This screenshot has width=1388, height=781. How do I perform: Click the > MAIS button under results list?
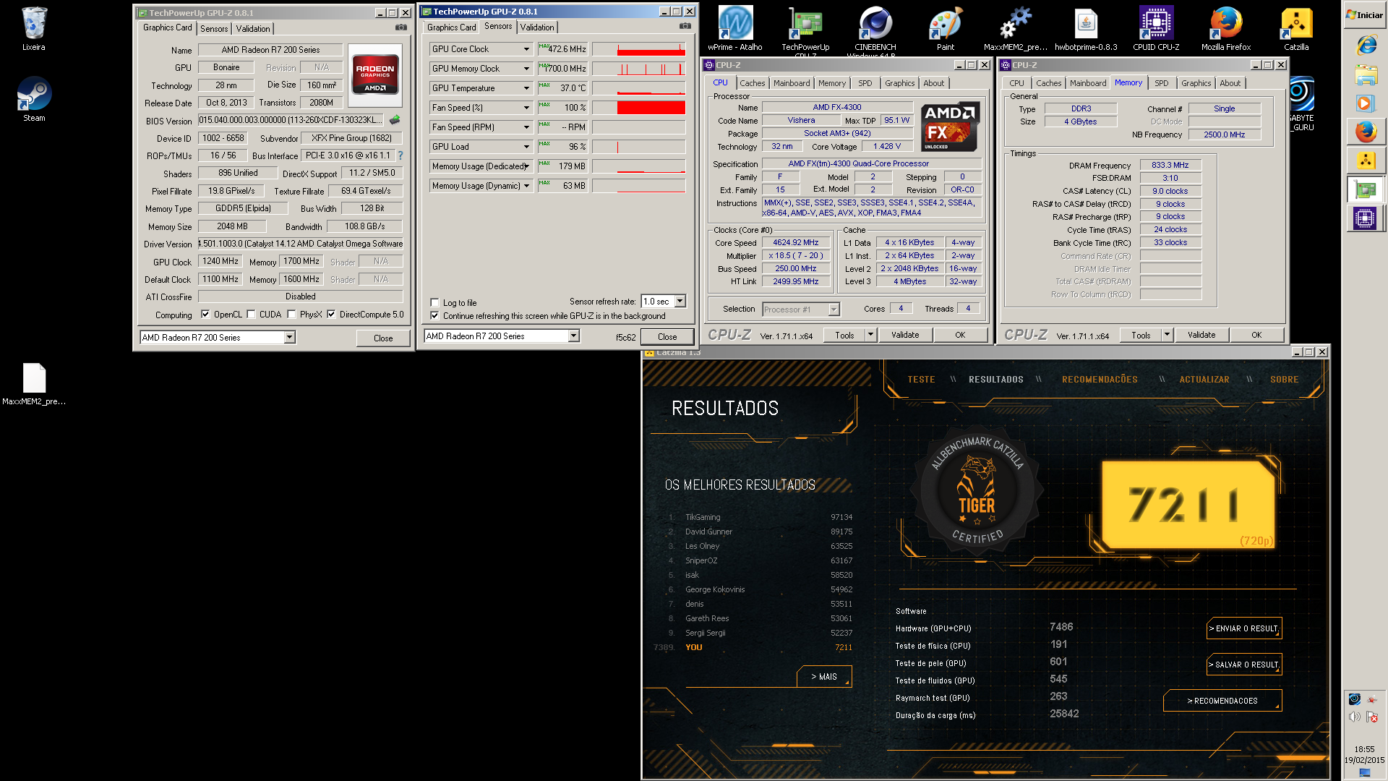824,677
